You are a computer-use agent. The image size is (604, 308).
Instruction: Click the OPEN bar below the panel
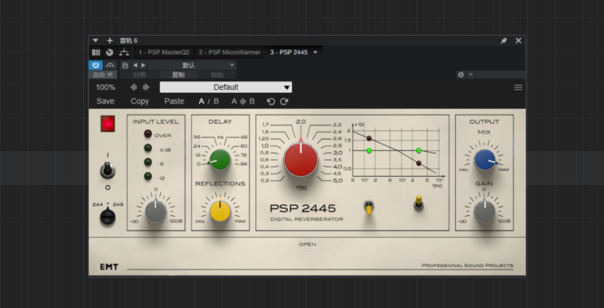click(x=307, y=245)
